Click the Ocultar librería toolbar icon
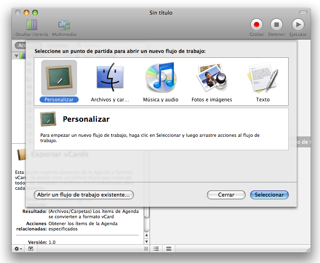Screen dimensions: 320x263 point(32,25)
